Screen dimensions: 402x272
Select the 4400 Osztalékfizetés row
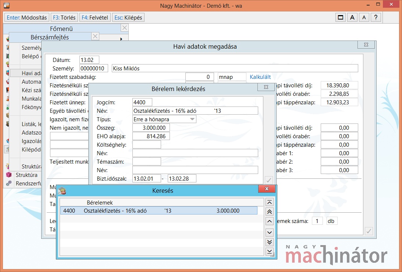click(159, 211)
